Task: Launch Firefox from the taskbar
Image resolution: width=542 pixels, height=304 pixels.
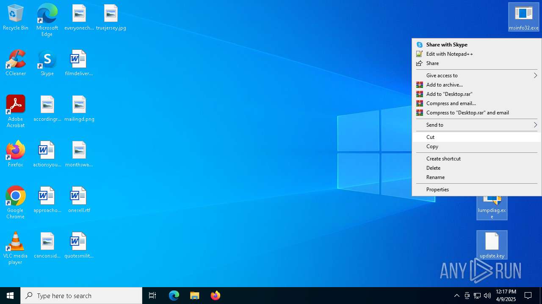Action: [215, 296]
